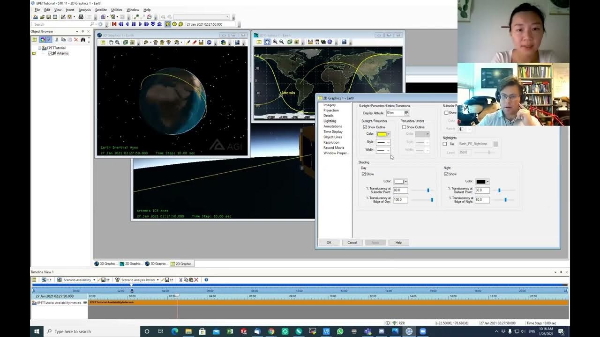Click the Step in reverse button
This screenshot has width=600, height=337.
pos(120,24)
